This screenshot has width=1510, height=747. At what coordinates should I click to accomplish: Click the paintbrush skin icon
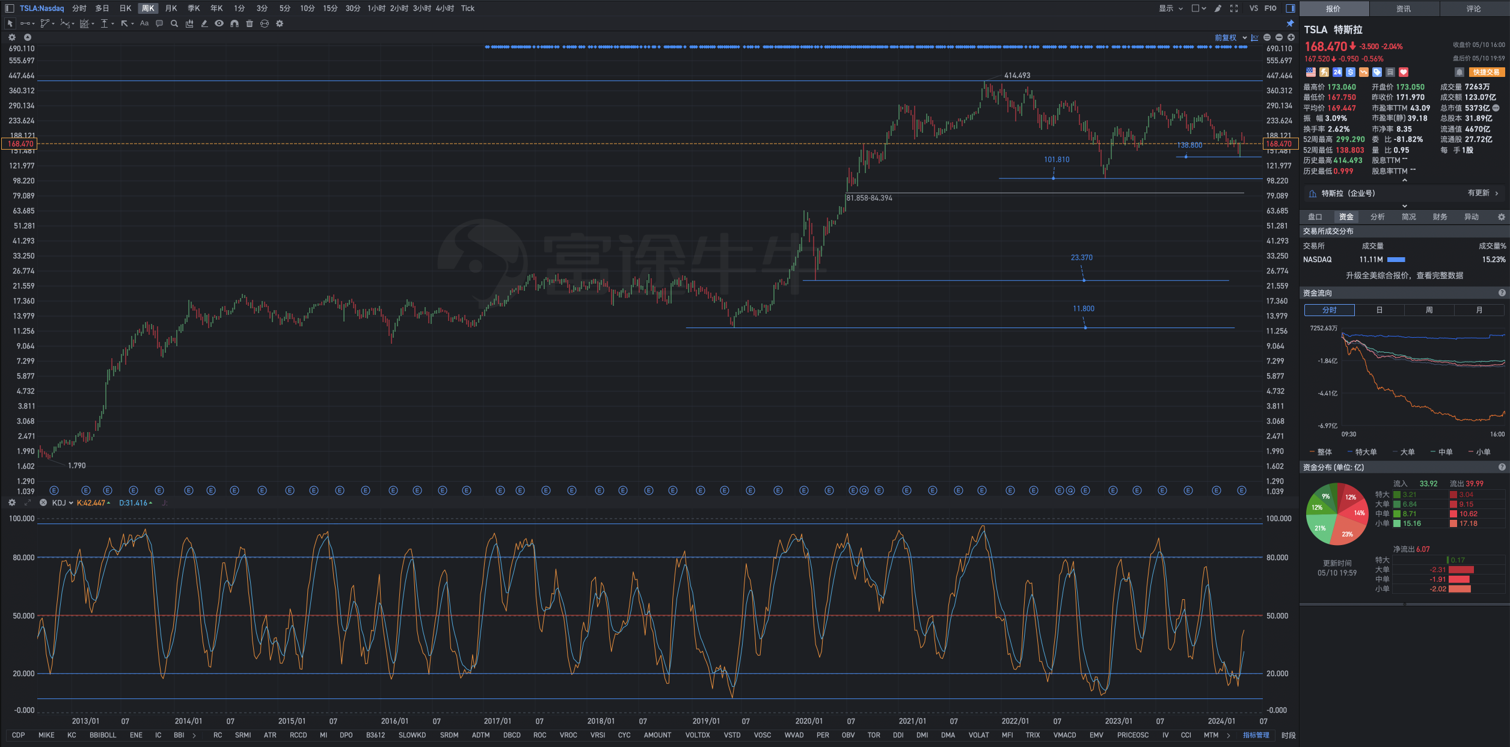point(1218,8)
